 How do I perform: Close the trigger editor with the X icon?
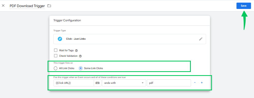point(3,6)
